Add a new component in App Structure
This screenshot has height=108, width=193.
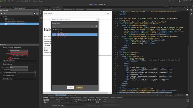coord(1,13)
